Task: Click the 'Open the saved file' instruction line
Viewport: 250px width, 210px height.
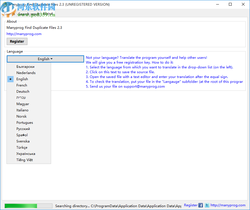Action: [157, 77]
